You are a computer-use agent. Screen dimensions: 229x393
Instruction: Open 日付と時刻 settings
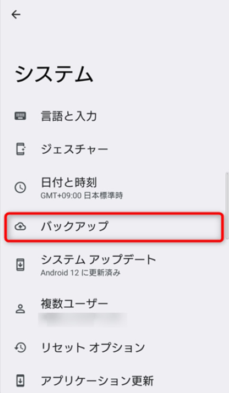[x=114, y=188]
